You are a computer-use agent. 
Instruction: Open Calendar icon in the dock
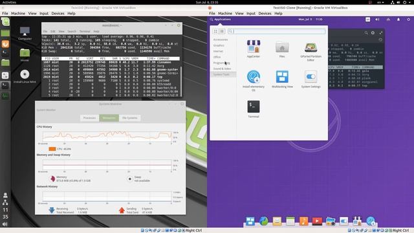pos(290,221)
